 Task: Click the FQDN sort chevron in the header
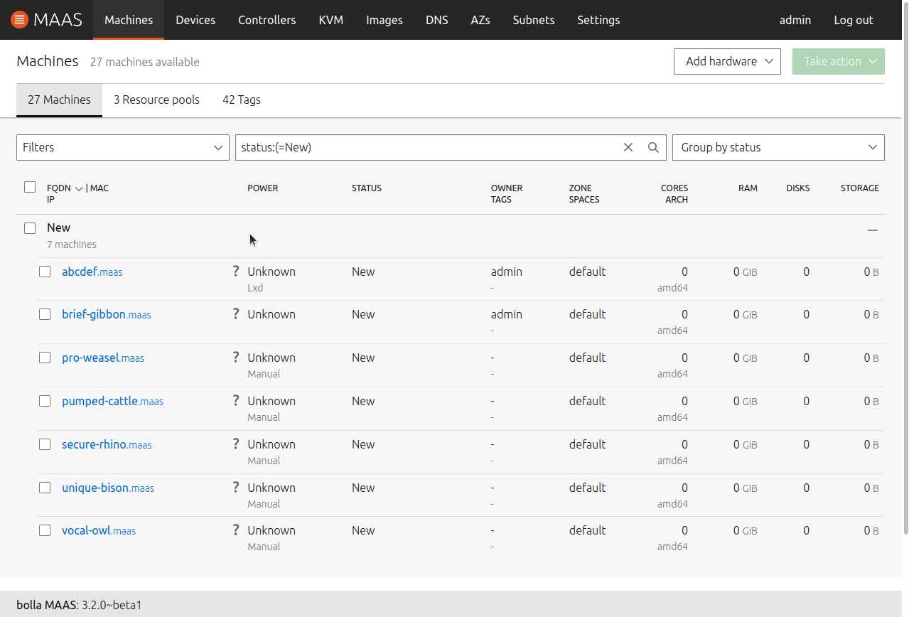(x=79, y=188)
